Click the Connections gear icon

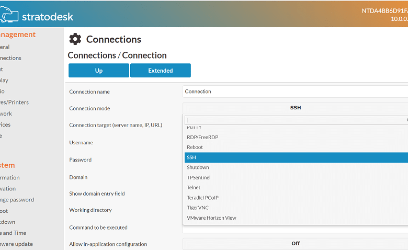pos(75,39)
